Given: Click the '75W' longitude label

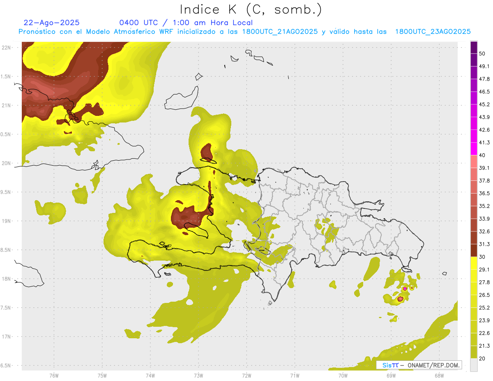Looking at the screenshot, I should pos(102,376).
